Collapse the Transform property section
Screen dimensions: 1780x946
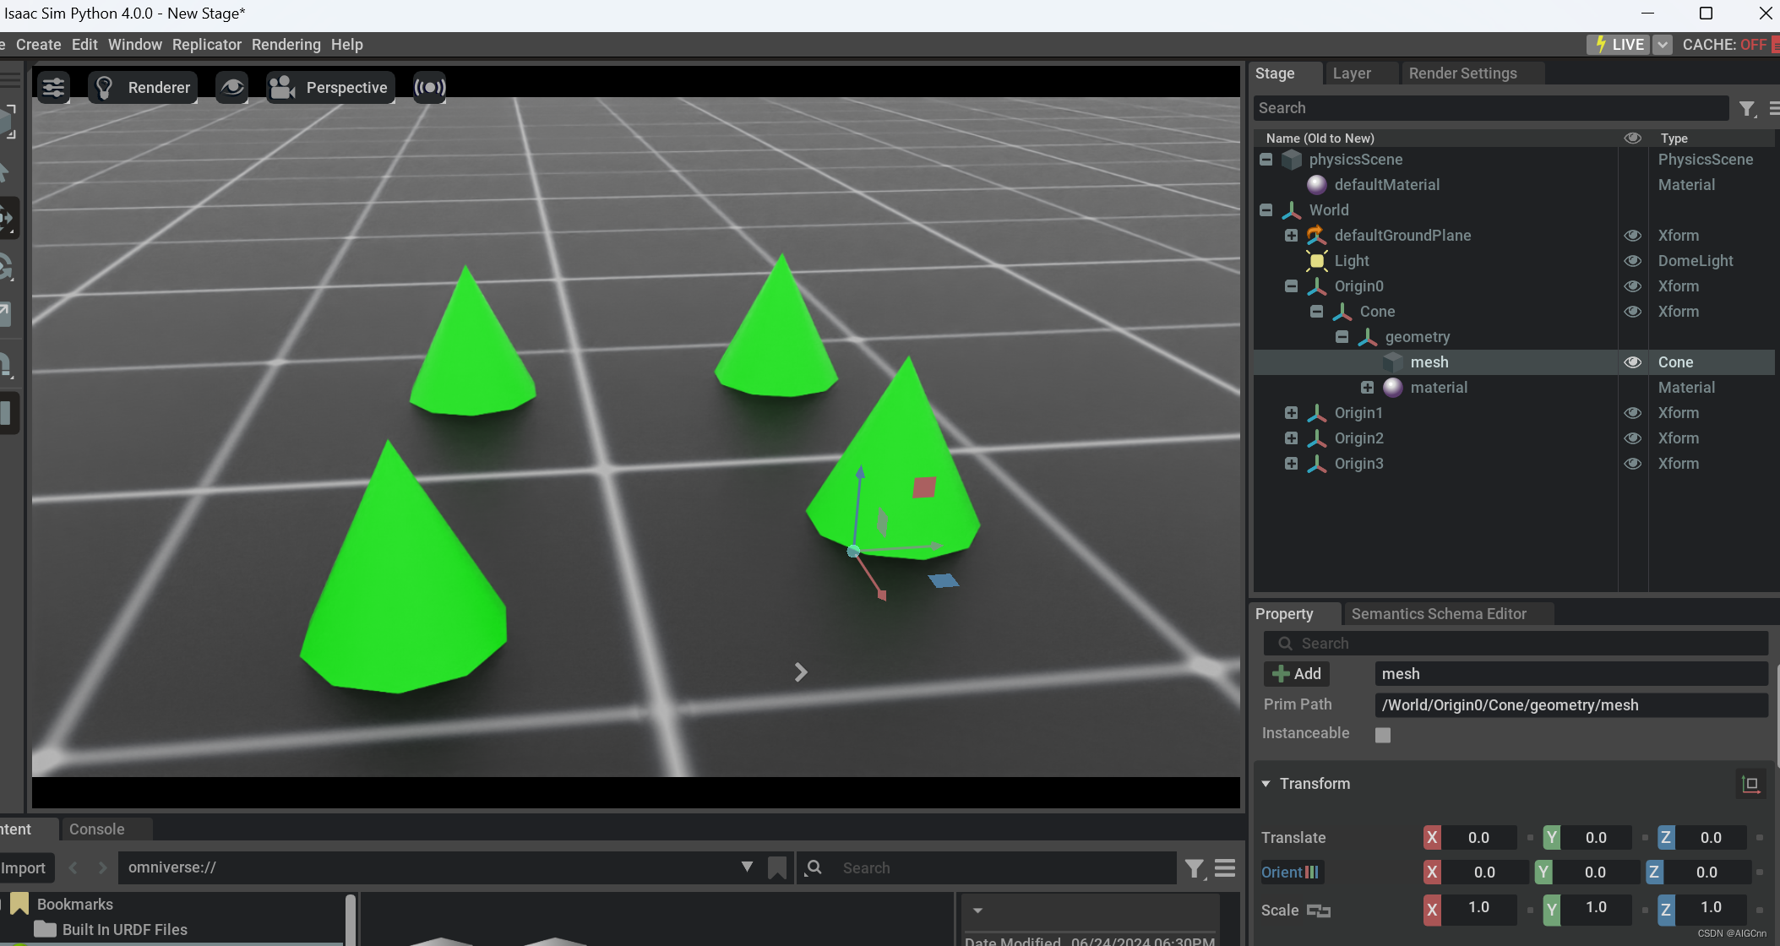point(1266,784)
